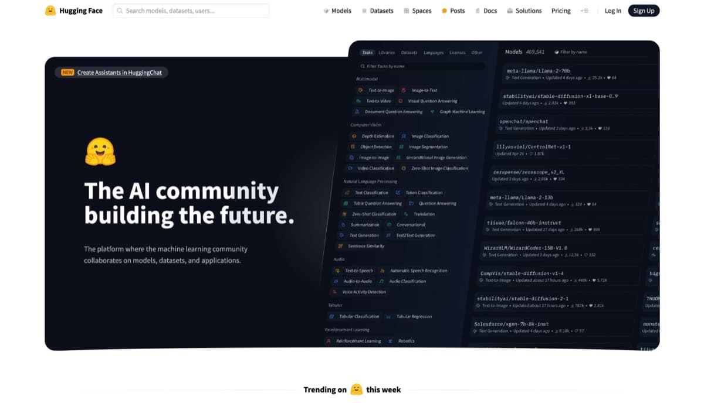
Task: Click the Datasets icon in navbar
Action: pyautogui.click(x=364, y=11)
